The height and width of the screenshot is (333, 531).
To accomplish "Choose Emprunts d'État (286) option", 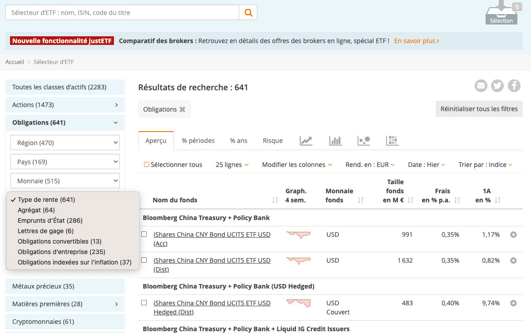I will tap(50, 220).
